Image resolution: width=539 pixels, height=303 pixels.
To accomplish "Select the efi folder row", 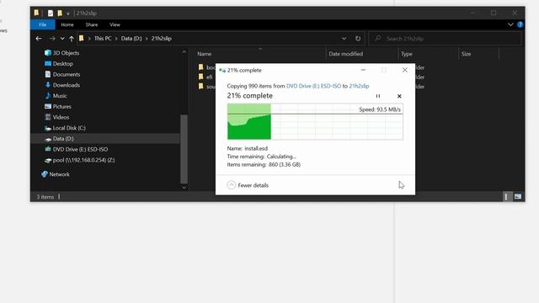I will 205,77.
